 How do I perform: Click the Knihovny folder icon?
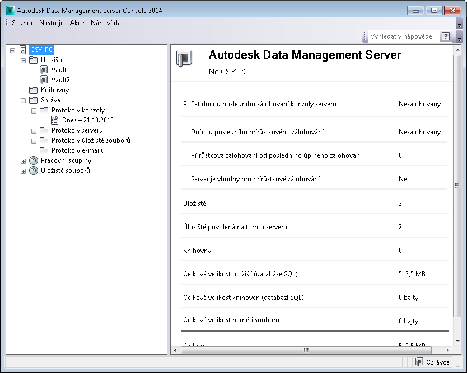pos(33,90)
